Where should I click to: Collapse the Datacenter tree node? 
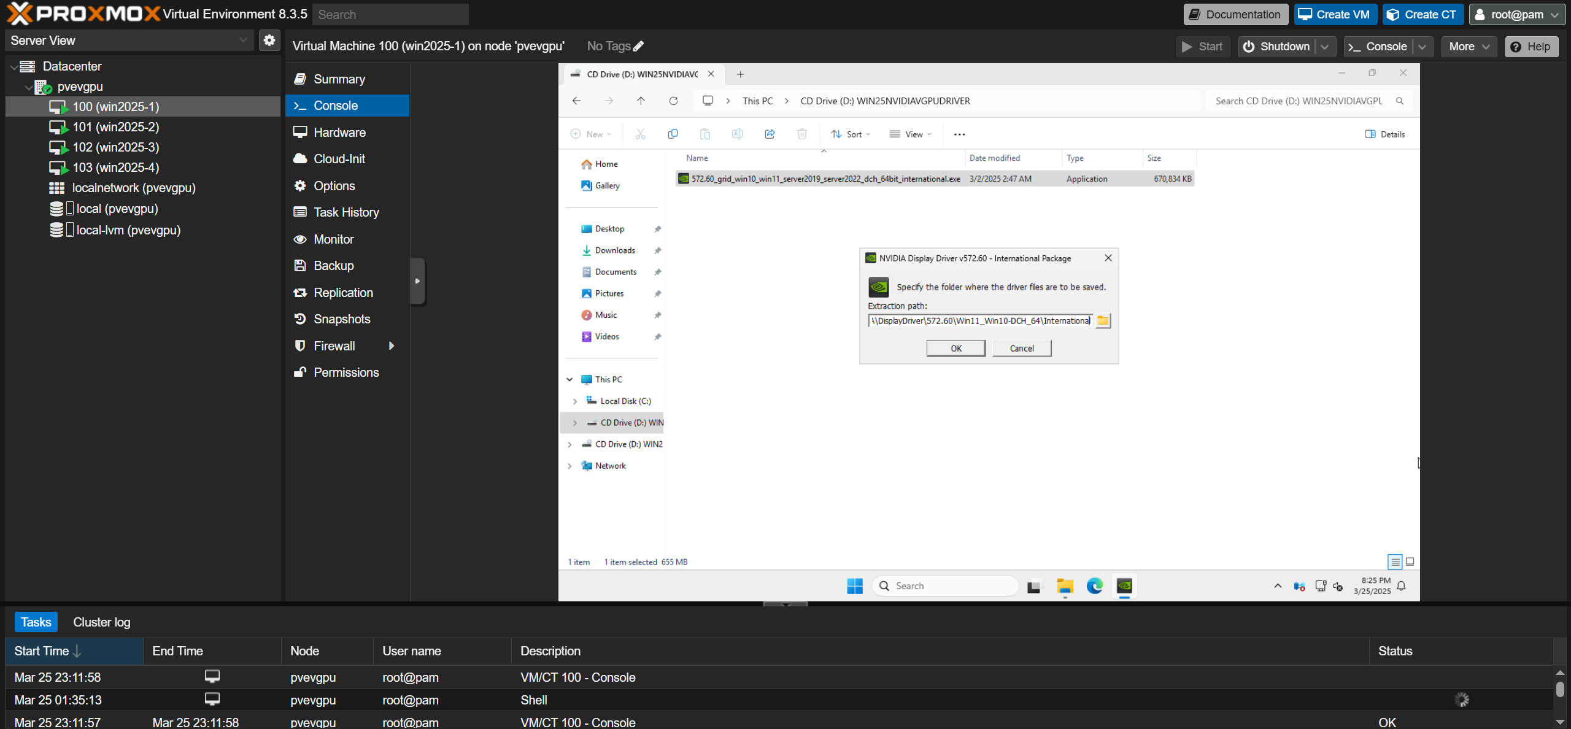tap(14, 66)
